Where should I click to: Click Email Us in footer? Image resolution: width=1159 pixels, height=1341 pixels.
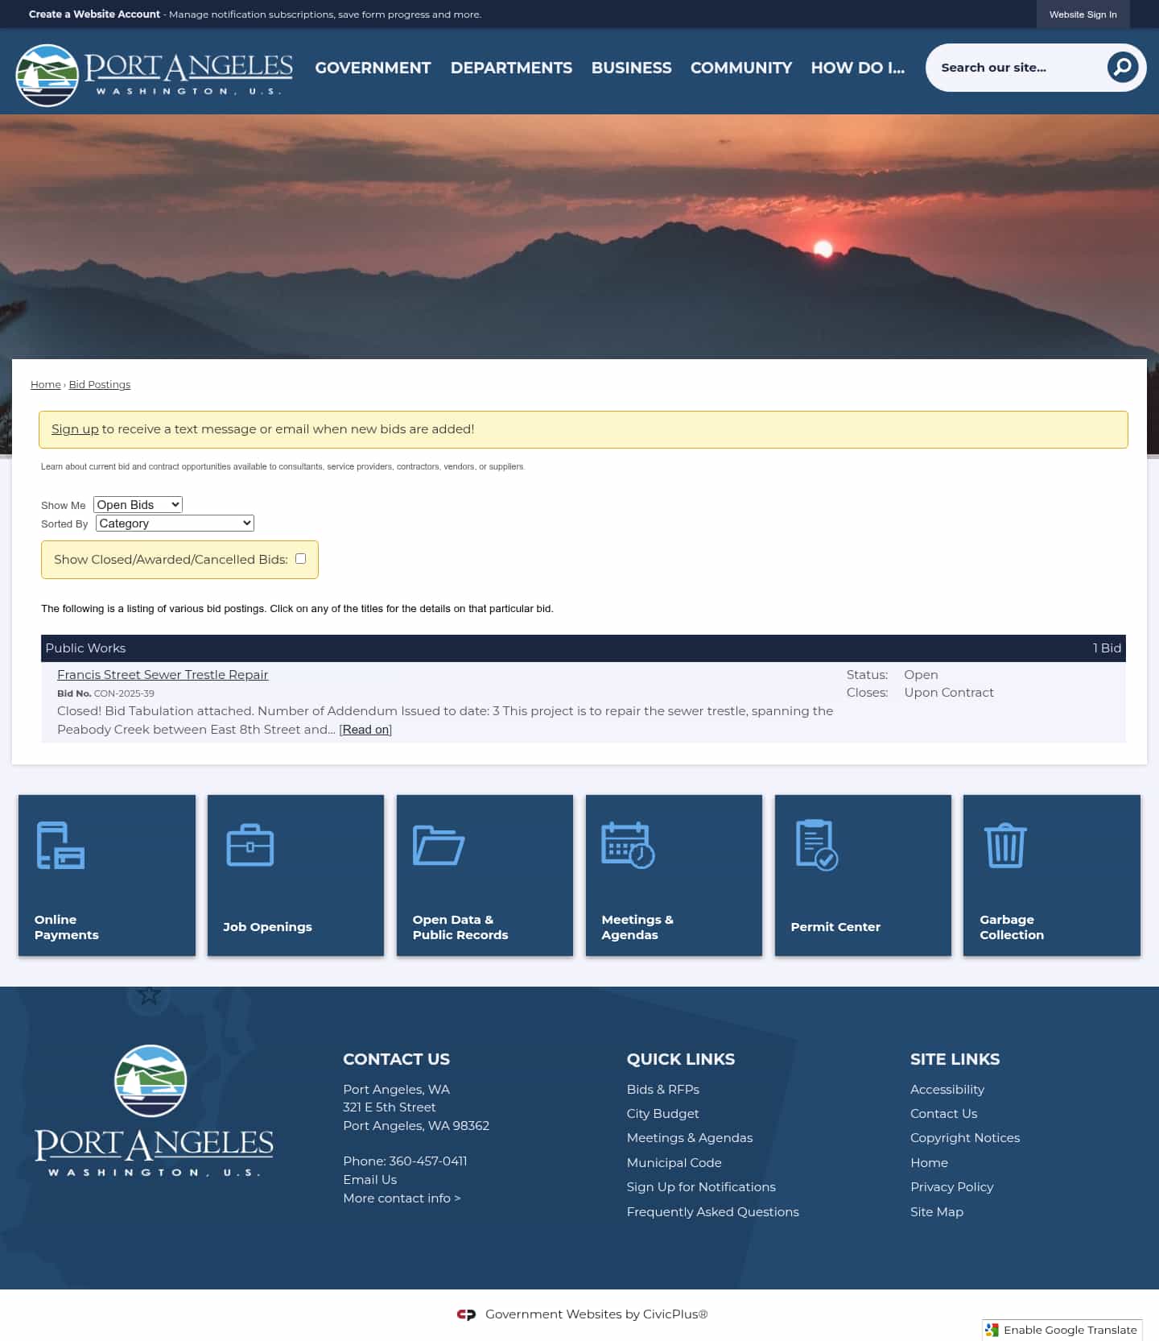[x=370, y=1180]
